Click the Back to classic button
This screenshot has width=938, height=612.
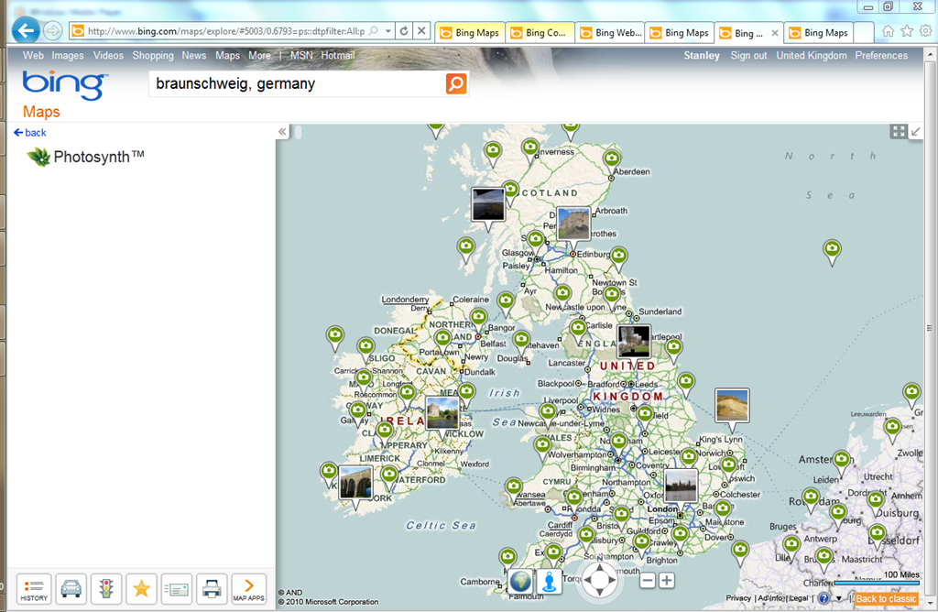point(886,598)
